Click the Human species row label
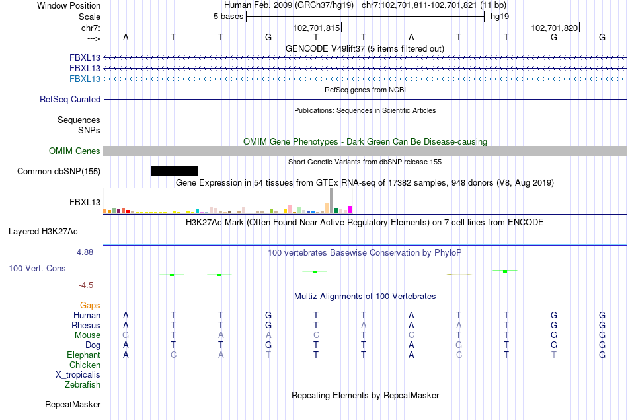The height and width of the screenshot is (420, 628). pos(87,315)
